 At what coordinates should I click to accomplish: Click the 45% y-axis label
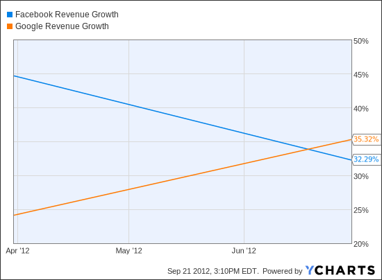pyautogui.click(x=361, y=75)
